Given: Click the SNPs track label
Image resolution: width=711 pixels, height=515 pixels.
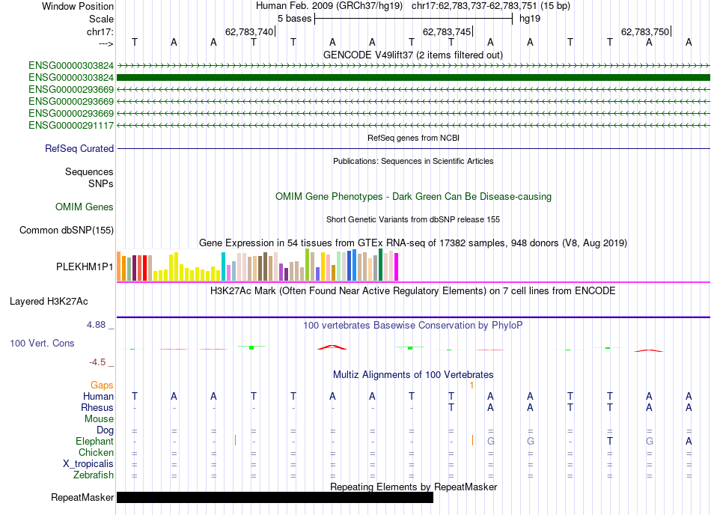Looking at the screenshot, I should 101,183.
